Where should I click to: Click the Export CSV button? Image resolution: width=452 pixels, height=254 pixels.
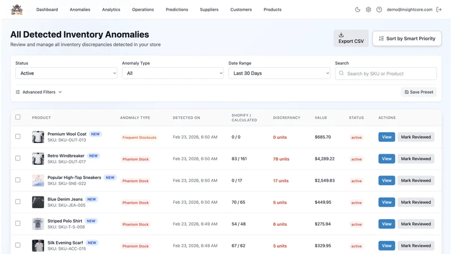coord(351,38)
